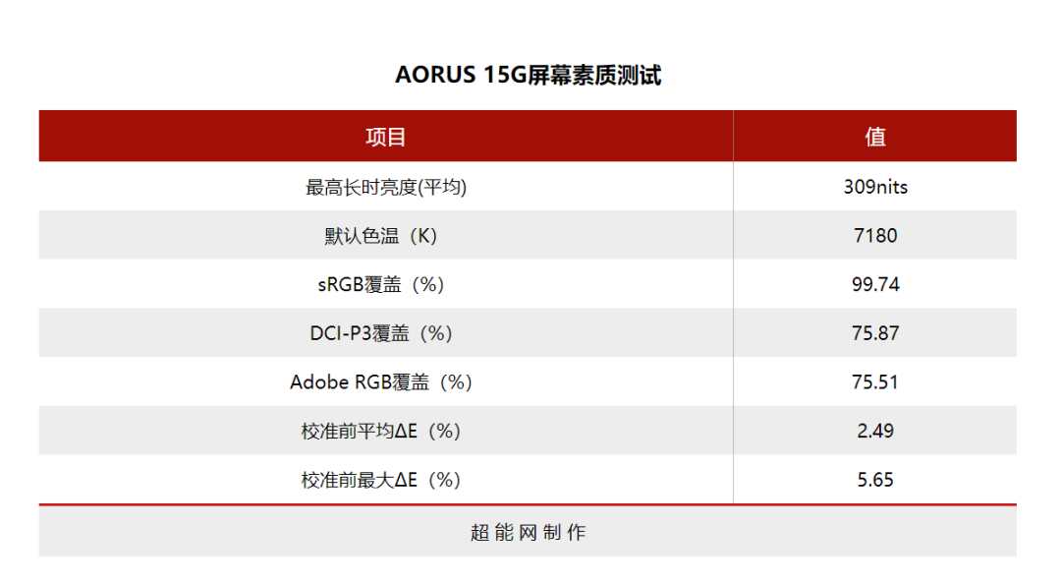Click the red header bar of table
Image resolution: width=1061 pixels, height=585 pixels.
point(528,136)
